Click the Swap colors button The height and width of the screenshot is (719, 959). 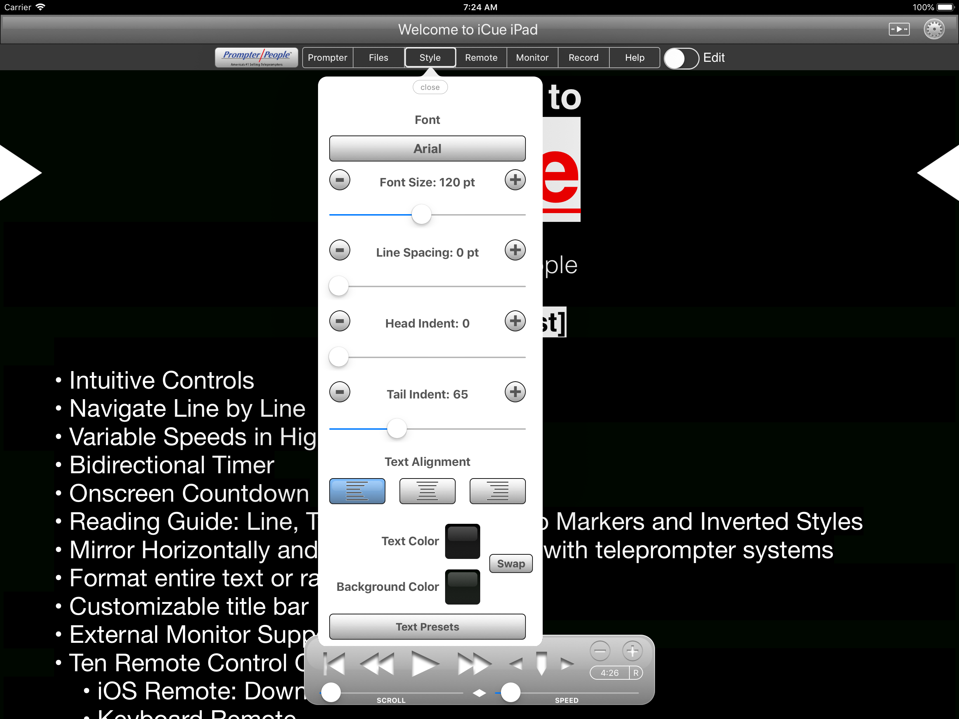pyautogui.click(x=511, y=563)
